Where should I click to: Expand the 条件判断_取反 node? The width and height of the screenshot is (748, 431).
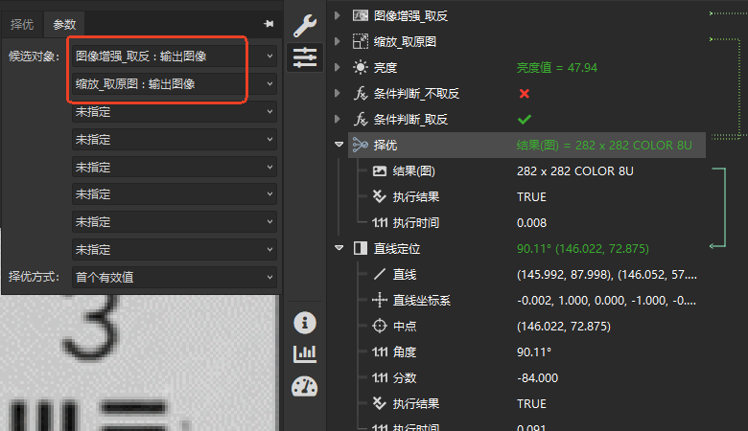click(338, 119)
